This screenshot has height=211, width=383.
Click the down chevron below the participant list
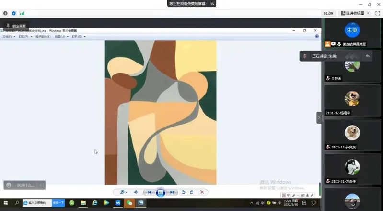tap(353, 205)
